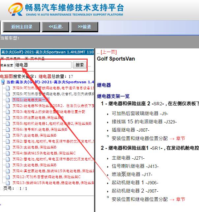Click the '..' link before [上一页]
Screen dimensions: 199x212
pyautogui.click(x=98, y=53)
